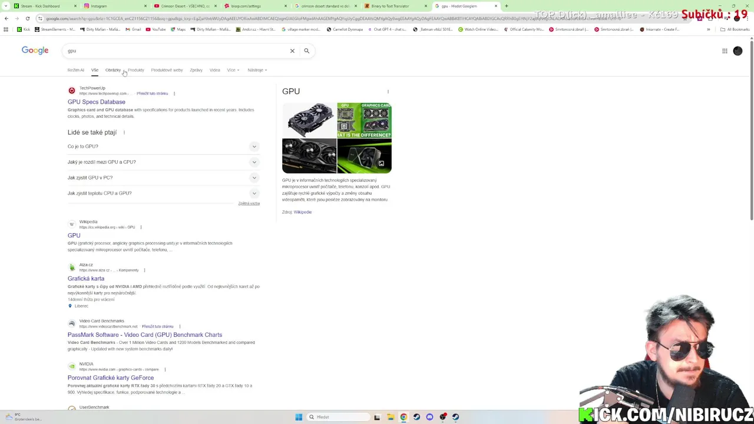Open three-dot menu of NVIDIA result
Viewport: 754px width, 424px height.
(165, 370)
